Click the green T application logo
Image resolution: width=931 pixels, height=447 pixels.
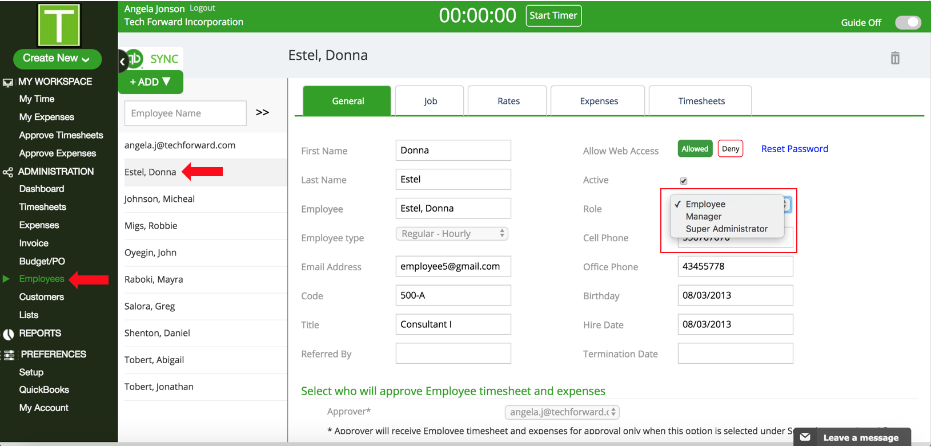click(59, 25)
